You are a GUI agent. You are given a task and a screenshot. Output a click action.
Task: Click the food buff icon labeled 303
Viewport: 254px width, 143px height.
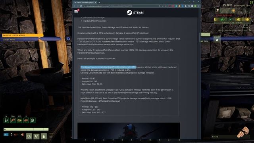(19, 120)
